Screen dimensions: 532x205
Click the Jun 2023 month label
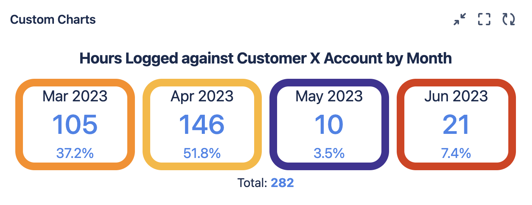coord(456,96)
